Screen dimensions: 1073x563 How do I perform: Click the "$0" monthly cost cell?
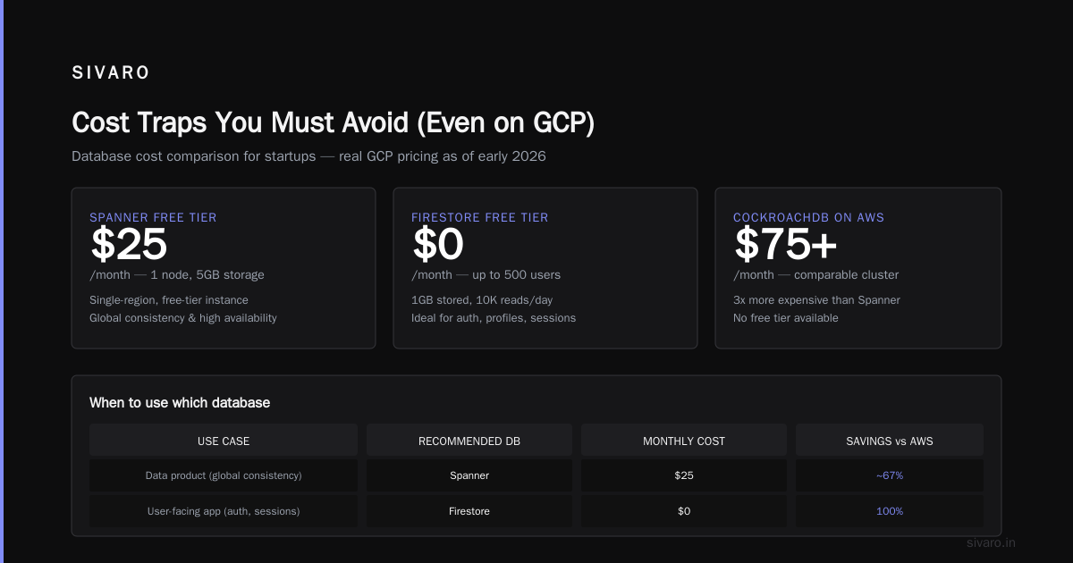click(x=684, y=511)
